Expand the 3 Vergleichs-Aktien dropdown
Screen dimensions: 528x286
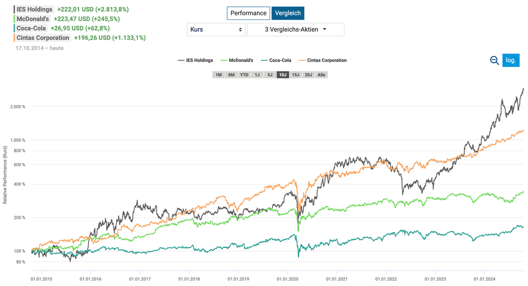[295, 30]
